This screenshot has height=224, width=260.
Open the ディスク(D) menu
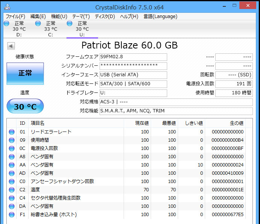click(105, 17)
